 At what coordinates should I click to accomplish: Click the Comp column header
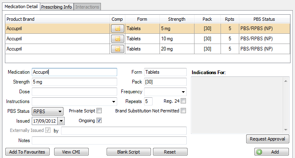click(117, 19)
